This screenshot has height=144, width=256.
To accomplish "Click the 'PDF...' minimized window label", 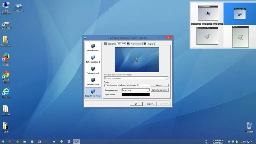I will point(204,24).
